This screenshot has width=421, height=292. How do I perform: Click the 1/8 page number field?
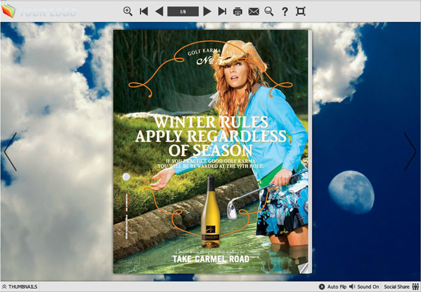[183, 12]
